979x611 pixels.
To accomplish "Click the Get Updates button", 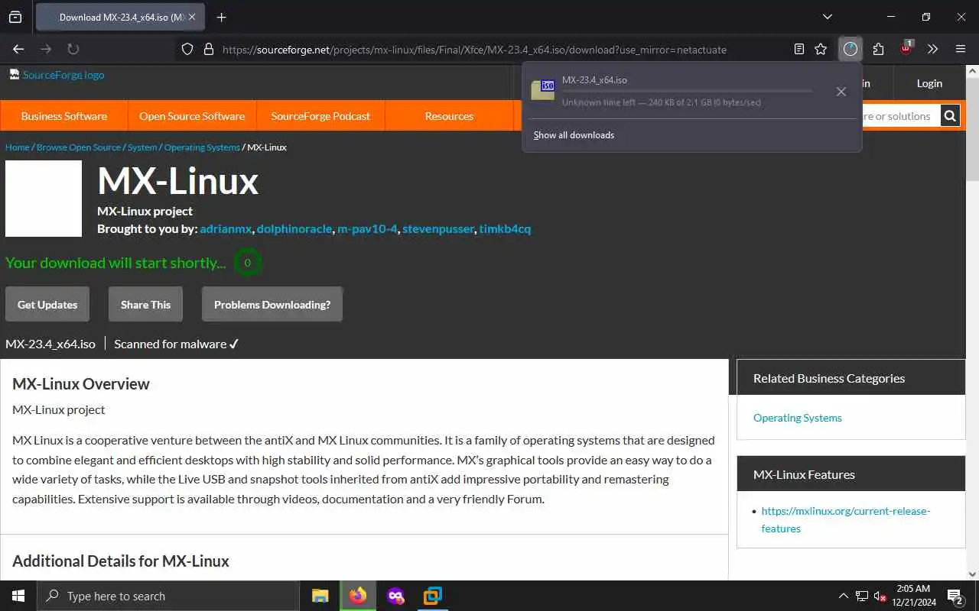I will click(x=47, y=304).
